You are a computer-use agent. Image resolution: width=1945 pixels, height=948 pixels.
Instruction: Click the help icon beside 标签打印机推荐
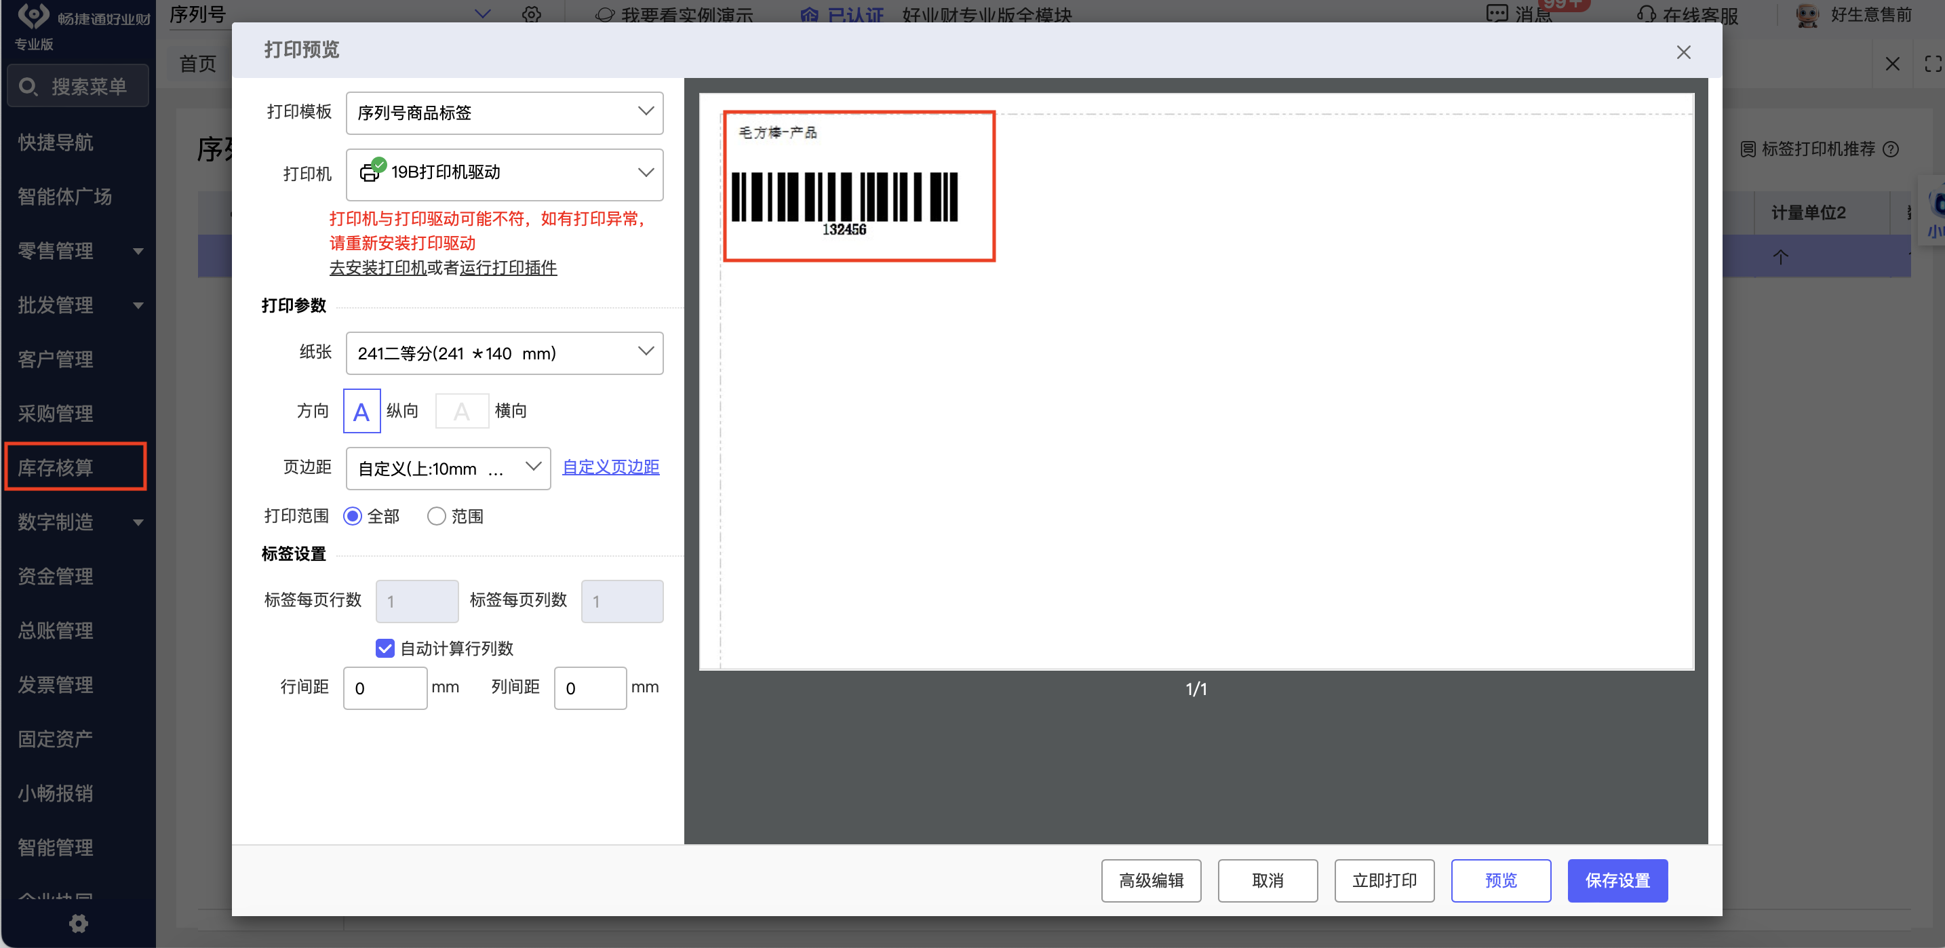(x=1891, y=149)
